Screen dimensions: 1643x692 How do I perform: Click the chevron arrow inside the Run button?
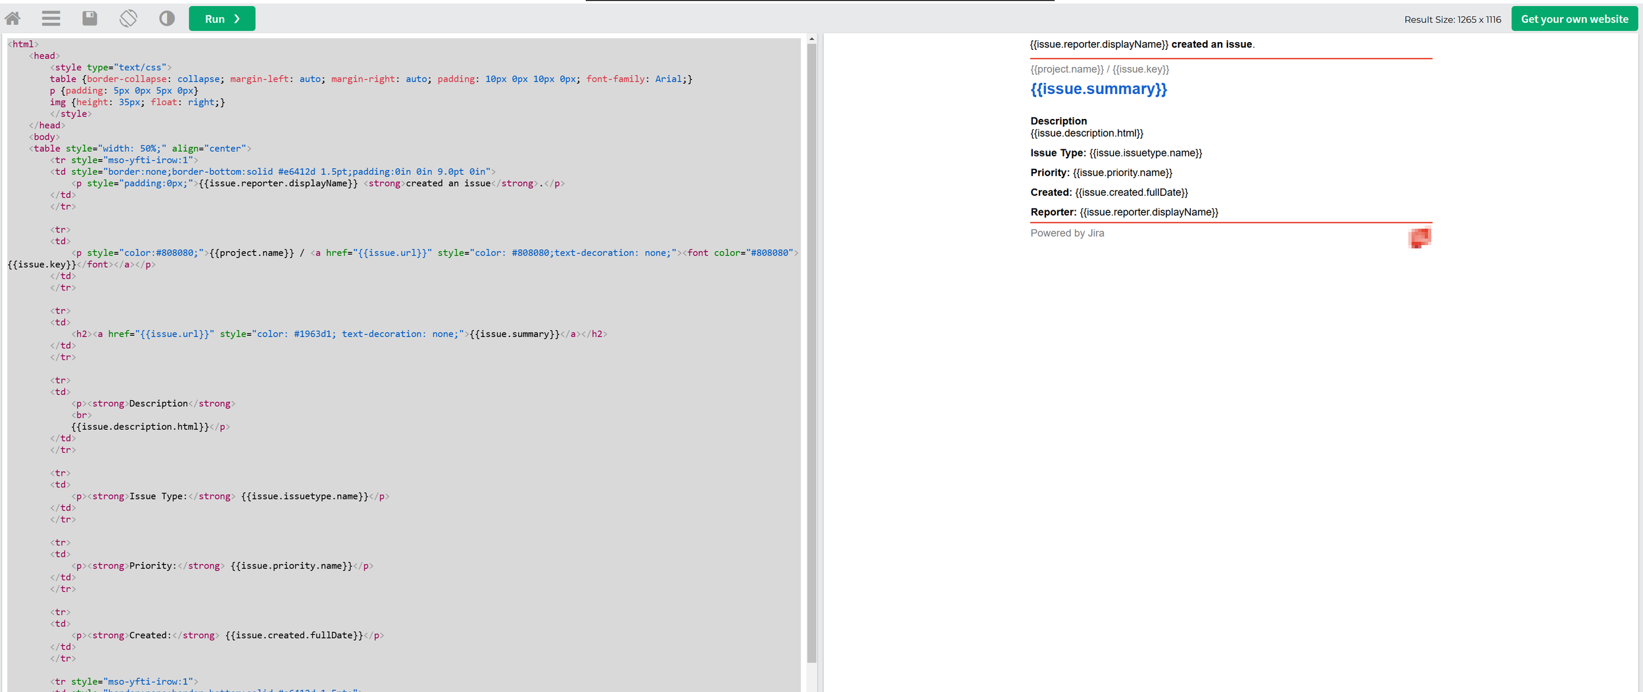(237, 19)
